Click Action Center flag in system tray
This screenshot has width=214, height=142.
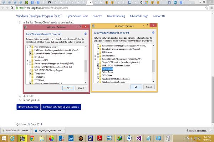pyautogui.click(x=188, y=138)
